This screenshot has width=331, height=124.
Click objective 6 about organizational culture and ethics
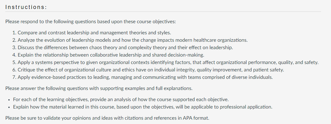pos(148,70)
